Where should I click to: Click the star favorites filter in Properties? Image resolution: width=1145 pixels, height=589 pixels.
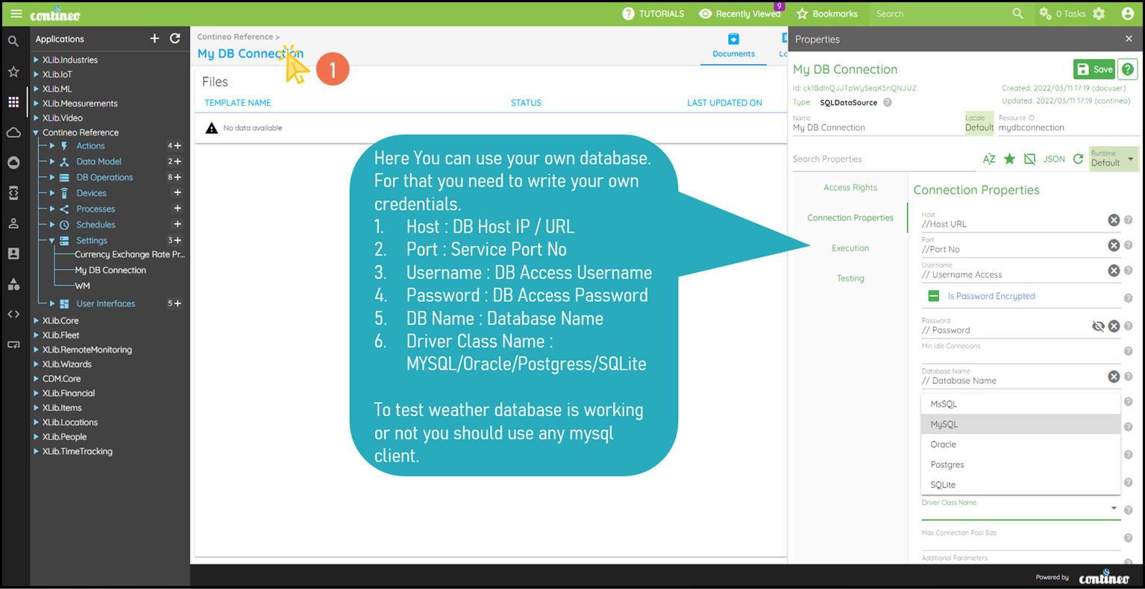1009,159
